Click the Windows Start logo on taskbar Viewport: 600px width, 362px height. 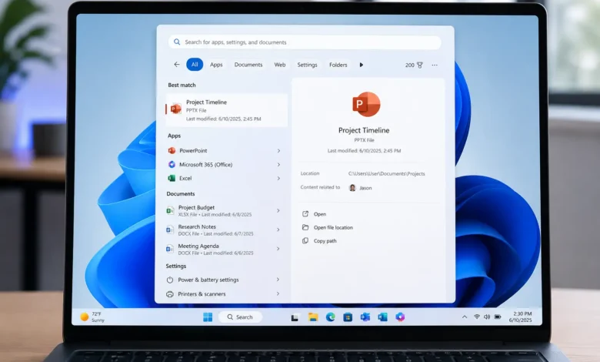point(208,317)
